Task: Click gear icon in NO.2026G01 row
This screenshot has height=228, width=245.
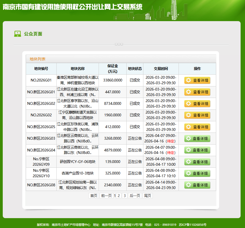Action: coord(188,80)
